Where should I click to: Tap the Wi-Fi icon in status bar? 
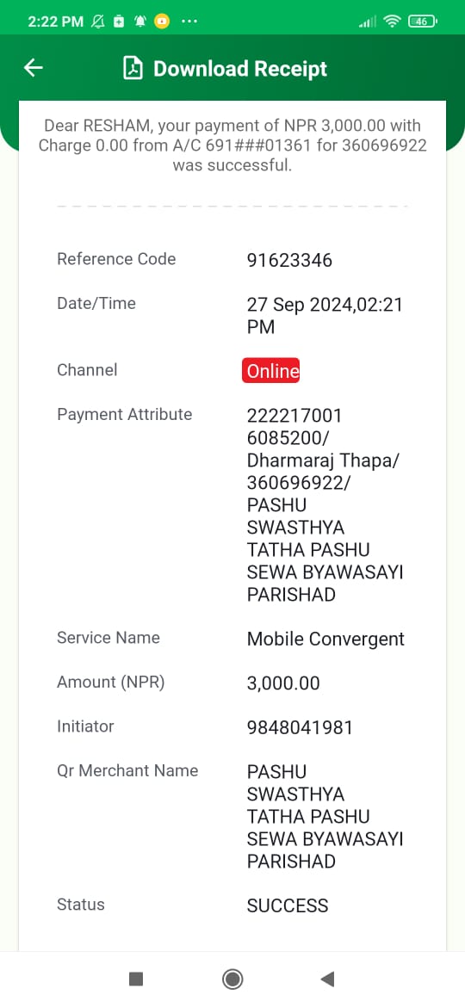(x=391, y=22)
